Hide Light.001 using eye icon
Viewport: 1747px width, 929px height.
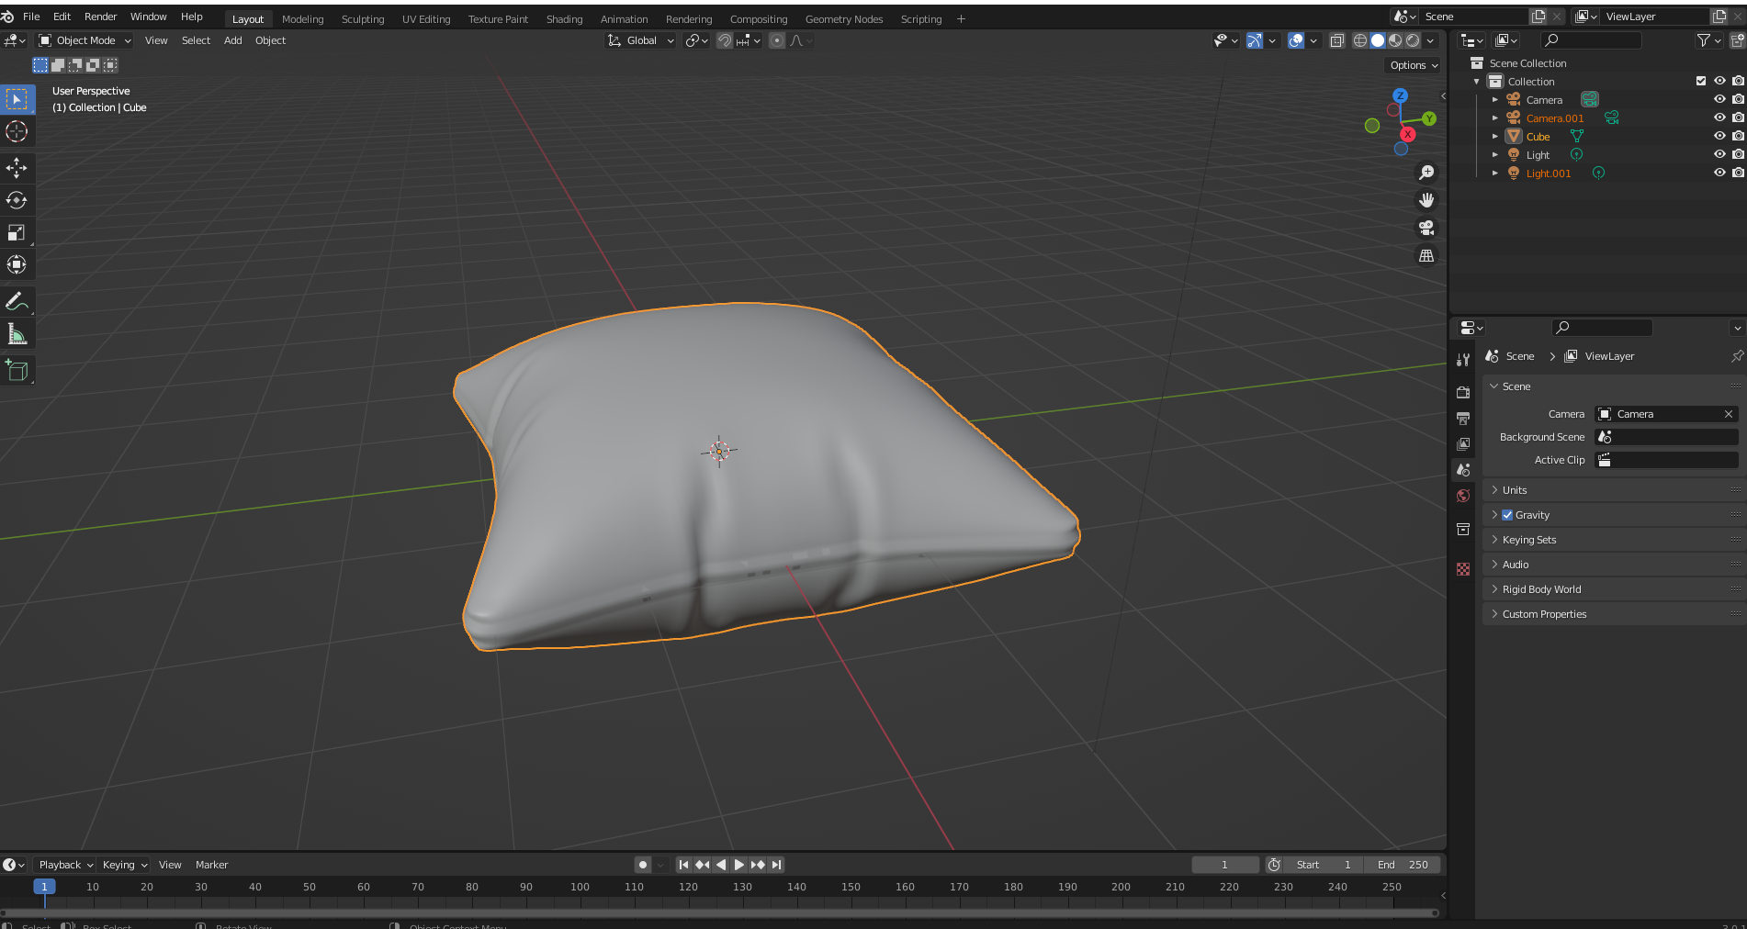point(1719,173)
